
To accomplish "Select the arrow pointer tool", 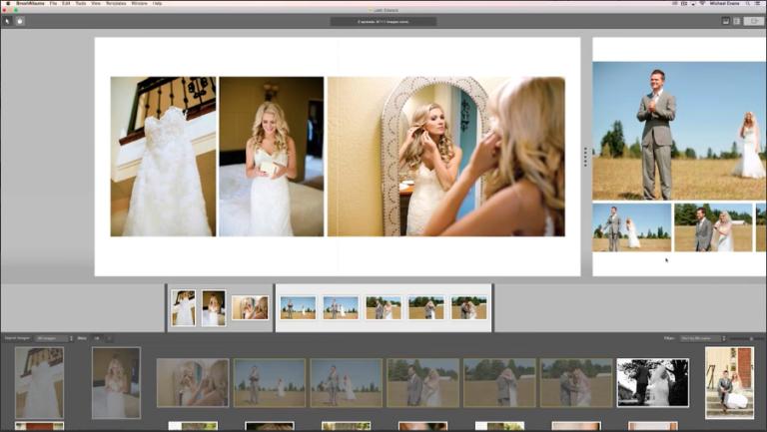I will pyautogui.click(x=6, y=21).
